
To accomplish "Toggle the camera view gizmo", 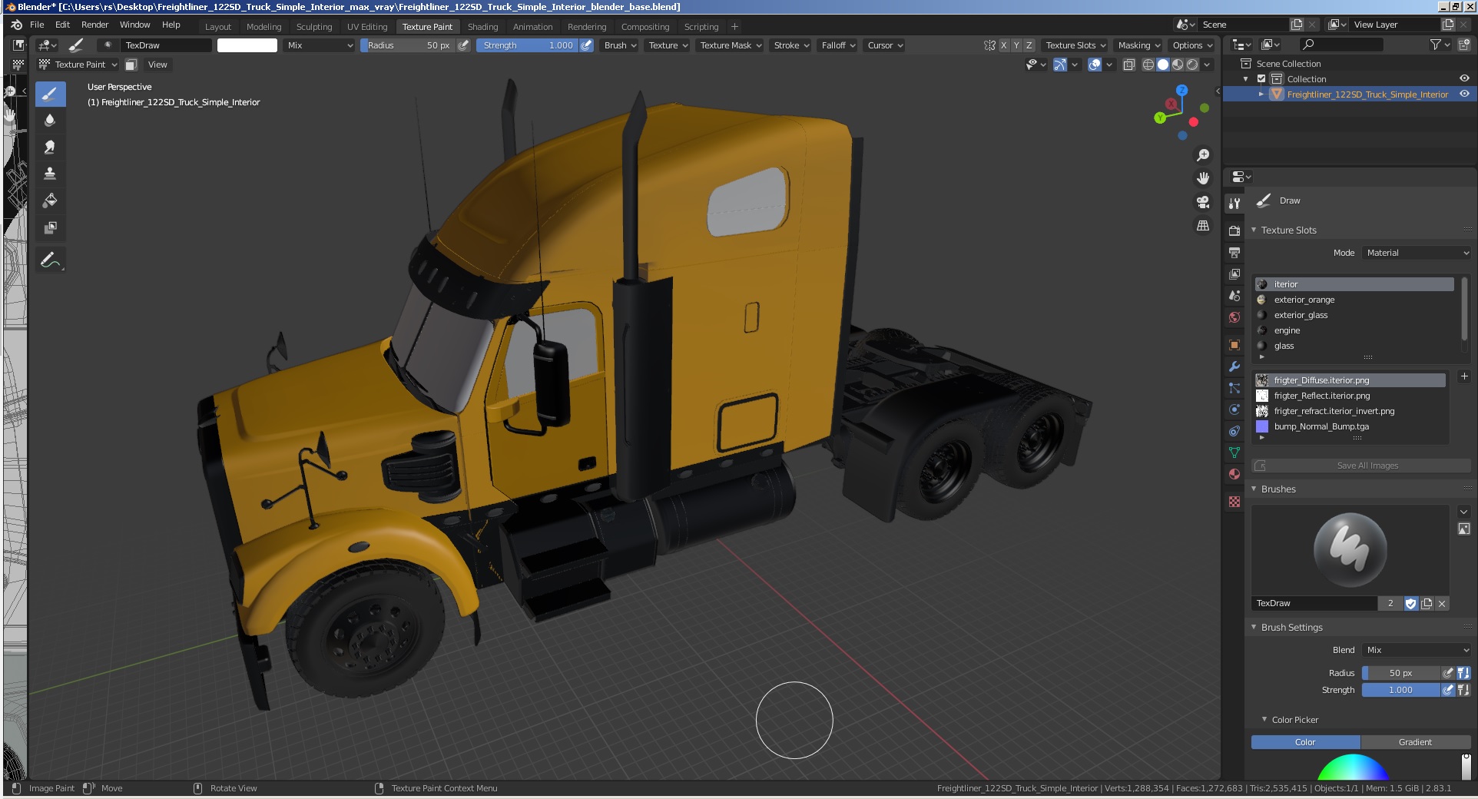I will (x=1203, y=202).
